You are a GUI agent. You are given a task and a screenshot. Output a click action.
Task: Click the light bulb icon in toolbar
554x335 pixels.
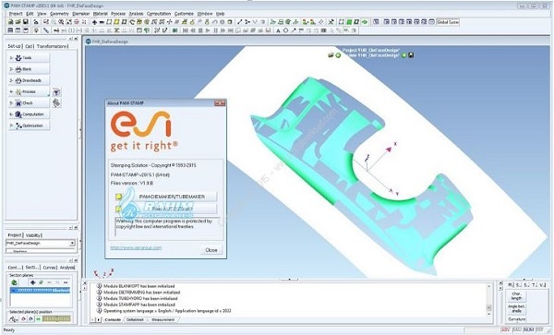[36, 30]
